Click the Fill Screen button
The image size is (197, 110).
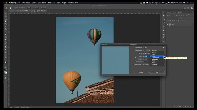coord(44,8)
